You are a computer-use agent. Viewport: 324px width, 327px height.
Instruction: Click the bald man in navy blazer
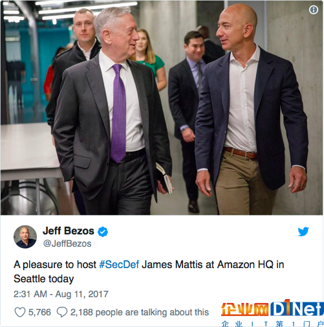tap(251, 110)
